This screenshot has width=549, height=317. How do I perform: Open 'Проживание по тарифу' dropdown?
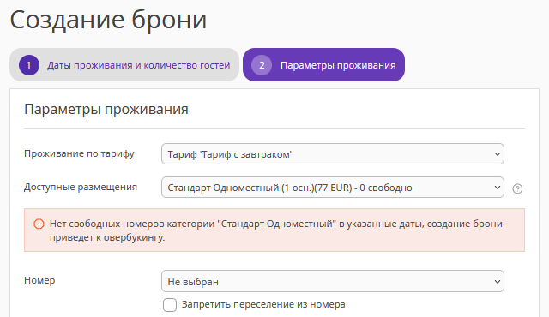(x=333, y=153)
